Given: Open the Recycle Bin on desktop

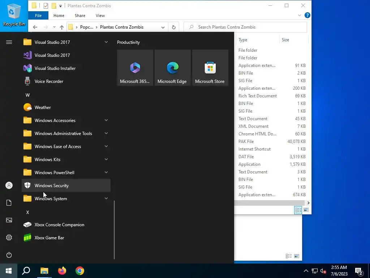Looking at the screenshot, I should click(x=14, y=14).
